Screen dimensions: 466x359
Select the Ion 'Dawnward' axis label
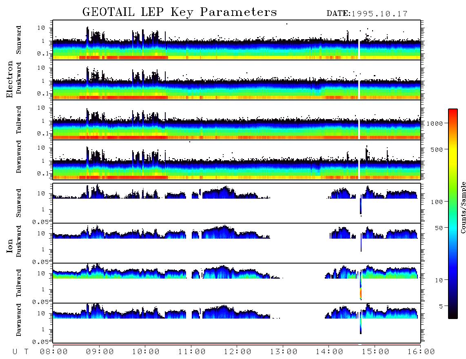click(x=19, y=320)
